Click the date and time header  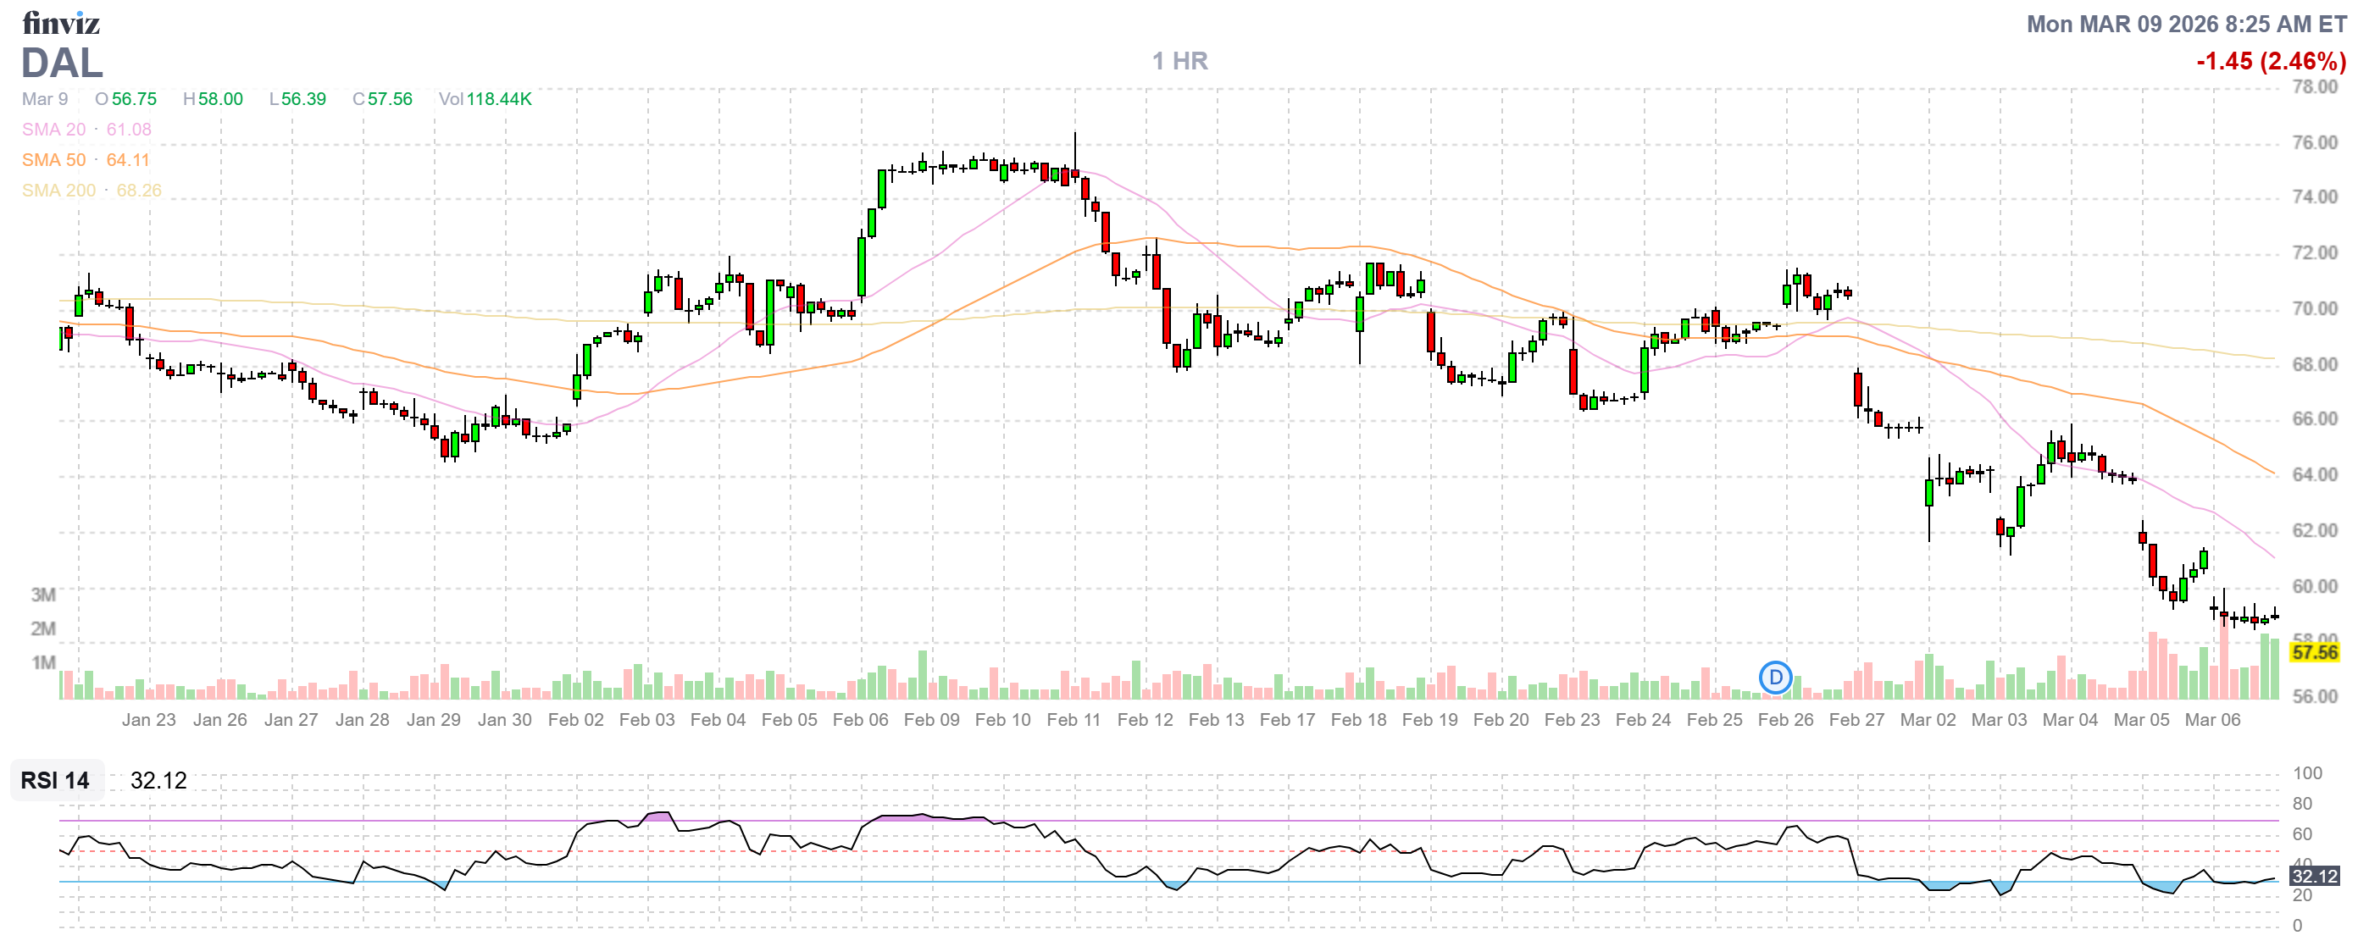point(2186,24)
